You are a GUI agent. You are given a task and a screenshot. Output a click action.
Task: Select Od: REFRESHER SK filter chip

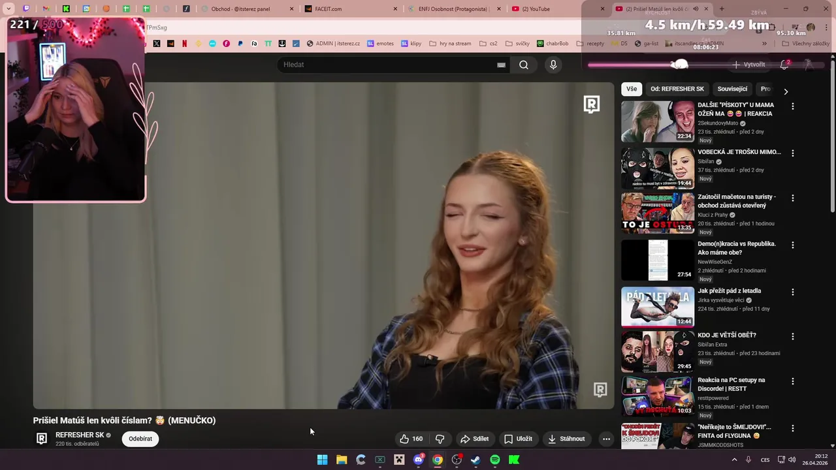click(677, 89)
